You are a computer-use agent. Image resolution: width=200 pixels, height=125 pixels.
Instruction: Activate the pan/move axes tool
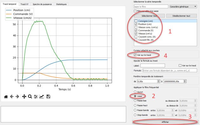(24, 97)
